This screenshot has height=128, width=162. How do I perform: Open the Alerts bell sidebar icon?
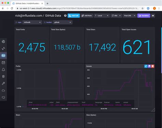(x=3, y=69)
